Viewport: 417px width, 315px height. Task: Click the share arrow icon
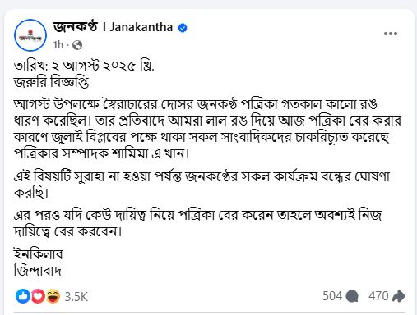click(x=399, y=296)
